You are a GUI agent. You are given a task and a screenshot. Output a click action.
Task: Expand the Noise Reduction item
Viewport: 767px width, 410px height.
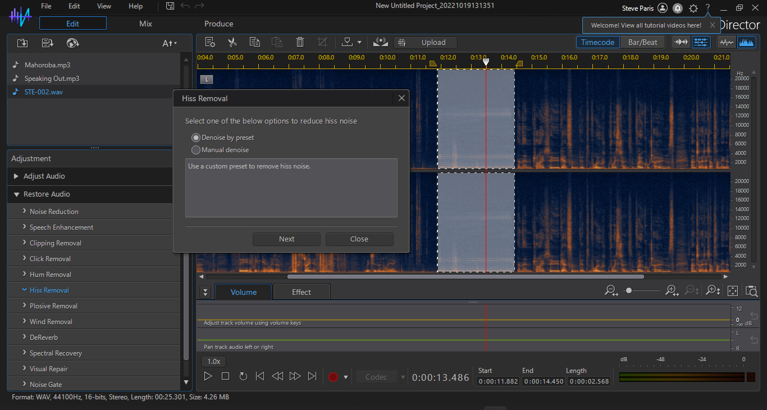click(x=25, y=211)
